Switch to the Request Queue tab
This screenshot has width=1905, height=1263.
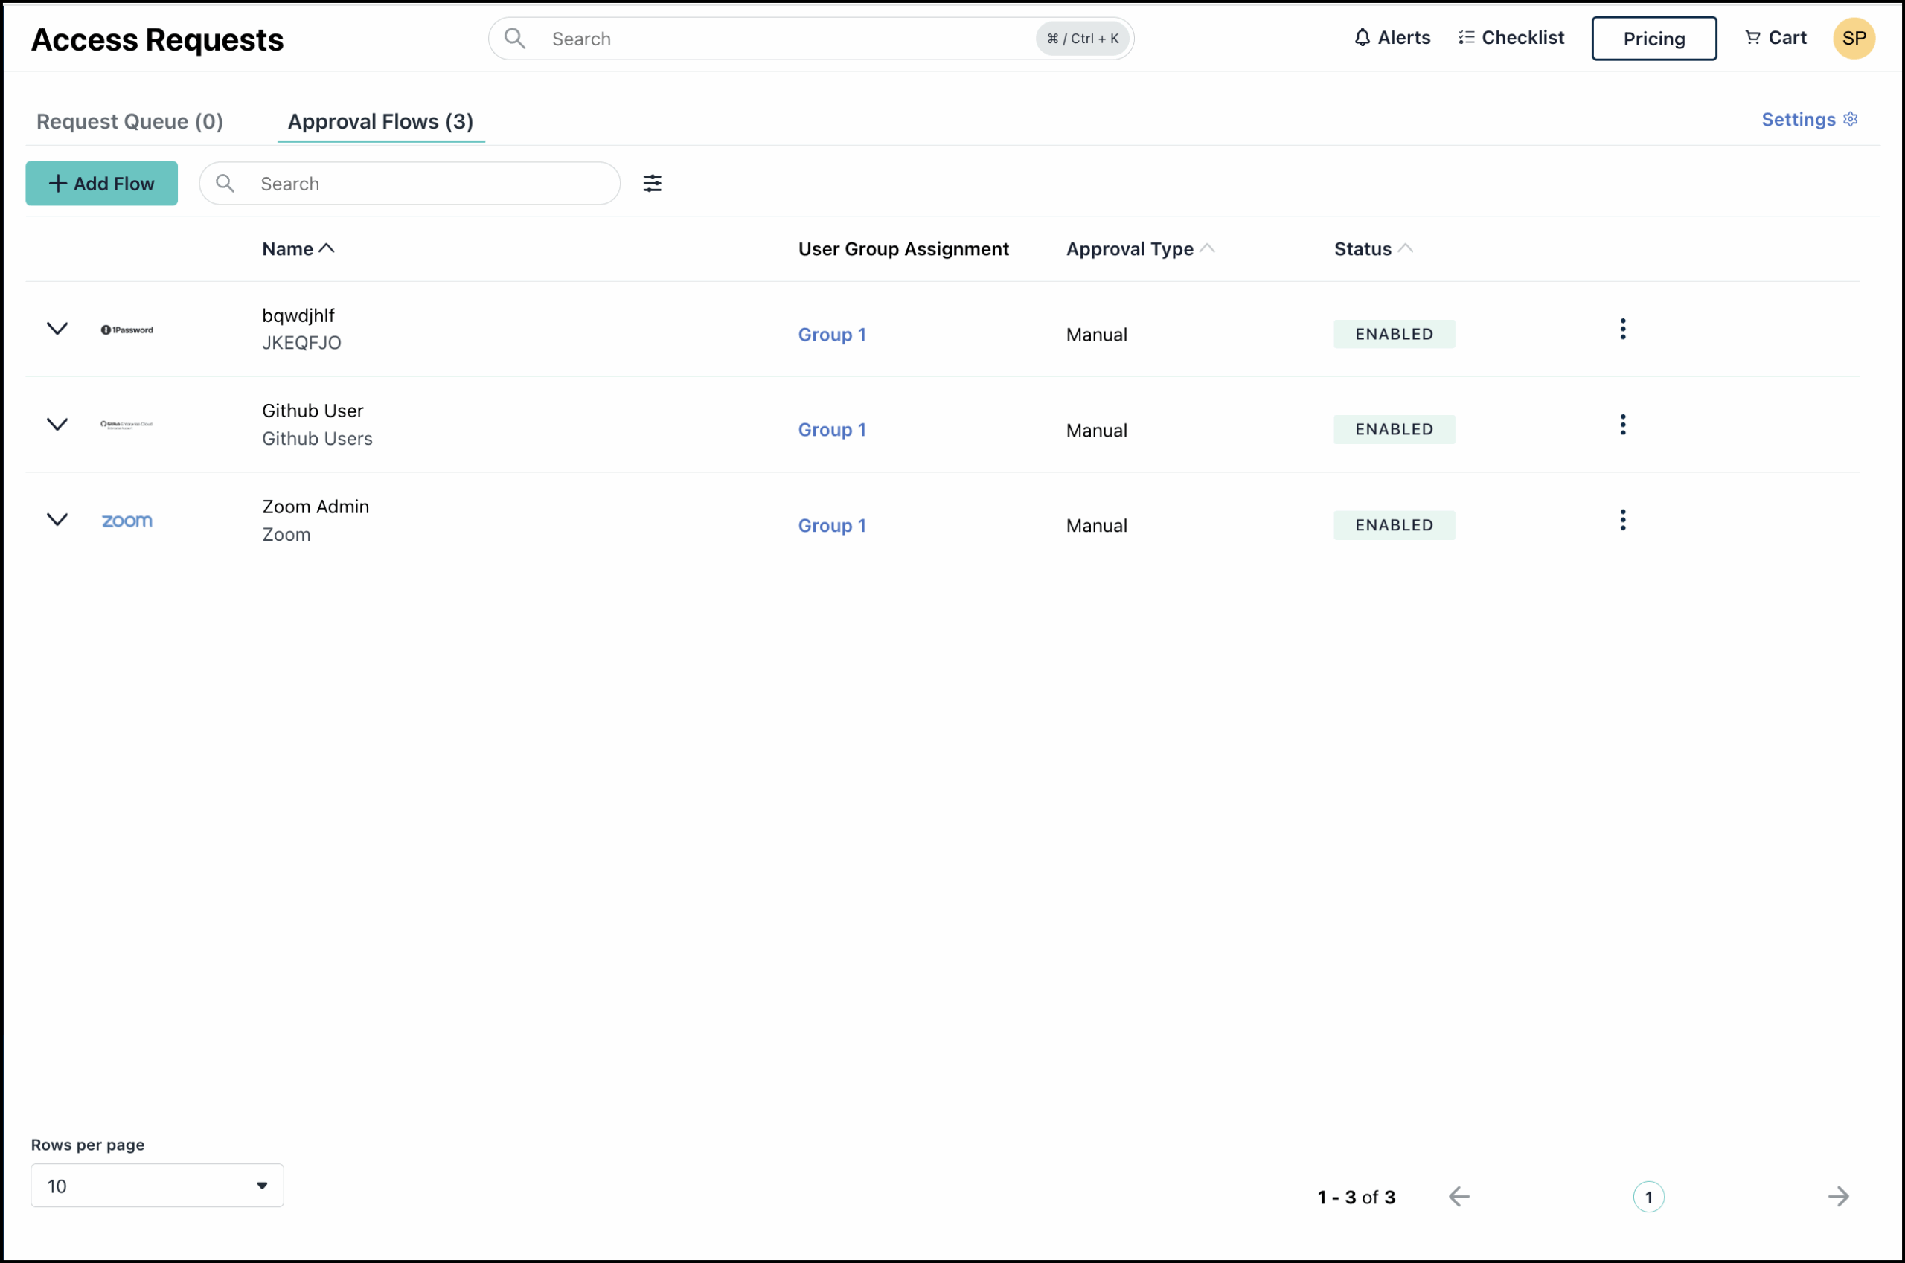129,120
